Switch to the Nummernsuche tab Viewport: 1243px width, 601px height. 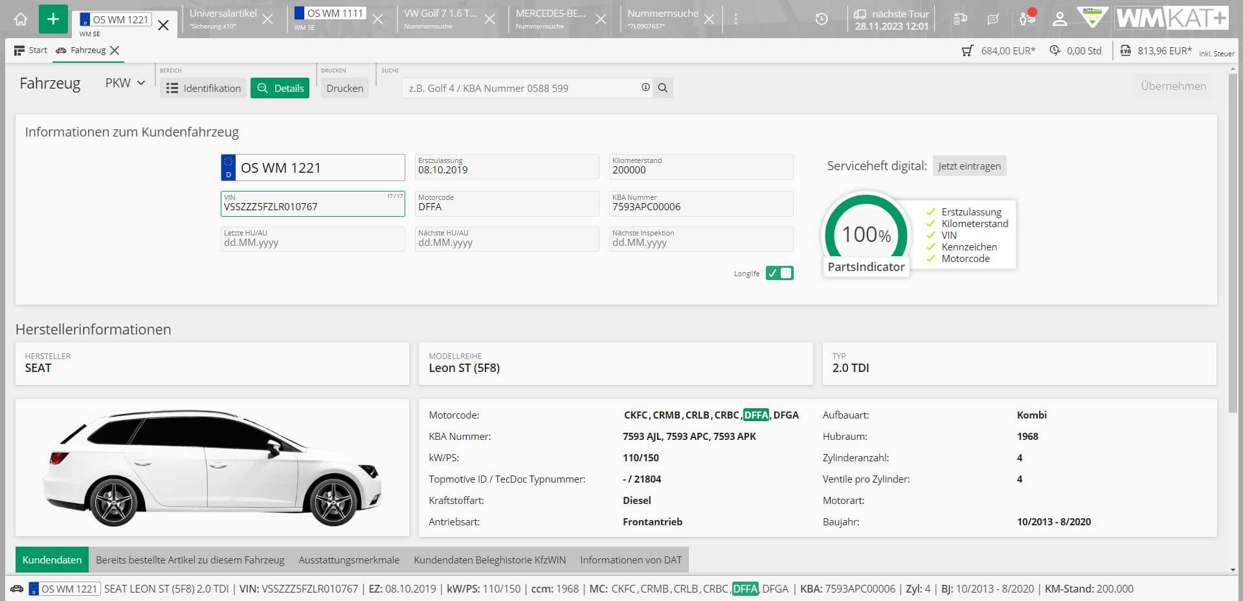click(663, 19)
